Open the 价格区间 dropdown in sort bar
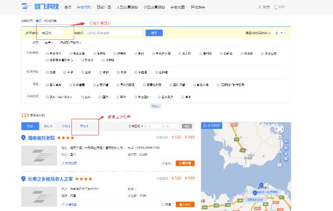 [135, 126]
